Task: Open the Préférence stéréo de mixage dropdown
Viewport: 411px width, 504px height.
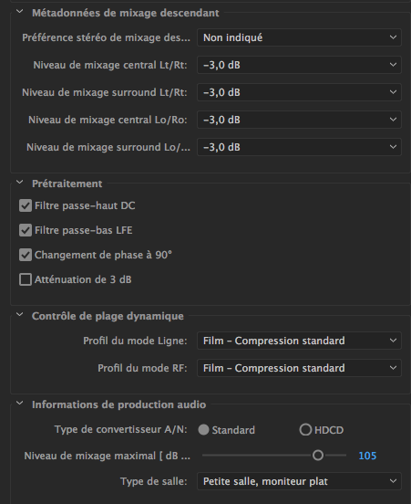Action: coord(299,37)
